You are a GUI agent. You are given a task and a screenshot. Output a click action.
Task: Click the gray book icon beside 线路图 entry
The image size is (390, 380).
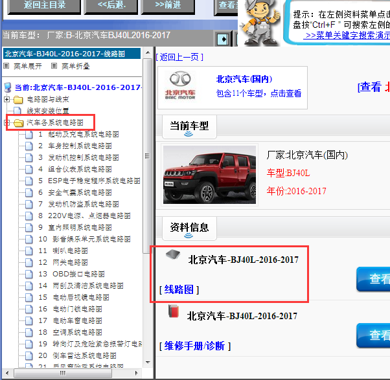tap(173, 255)
